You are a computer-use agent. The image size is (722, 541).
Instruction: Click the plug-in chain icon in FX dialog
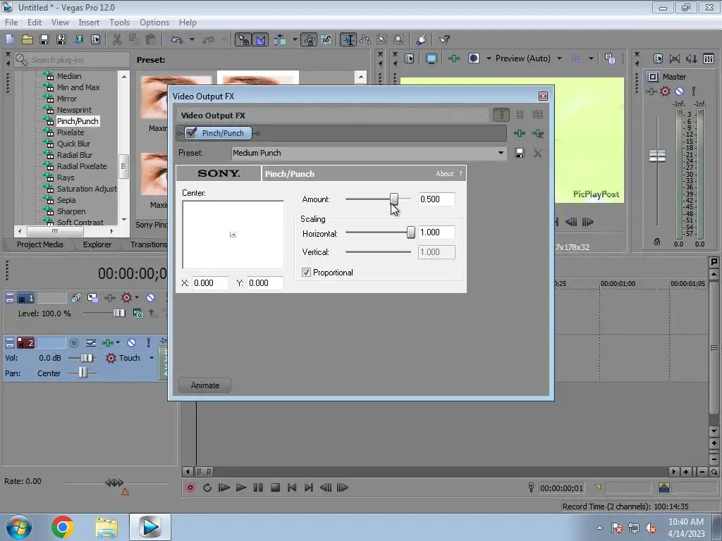520,133
